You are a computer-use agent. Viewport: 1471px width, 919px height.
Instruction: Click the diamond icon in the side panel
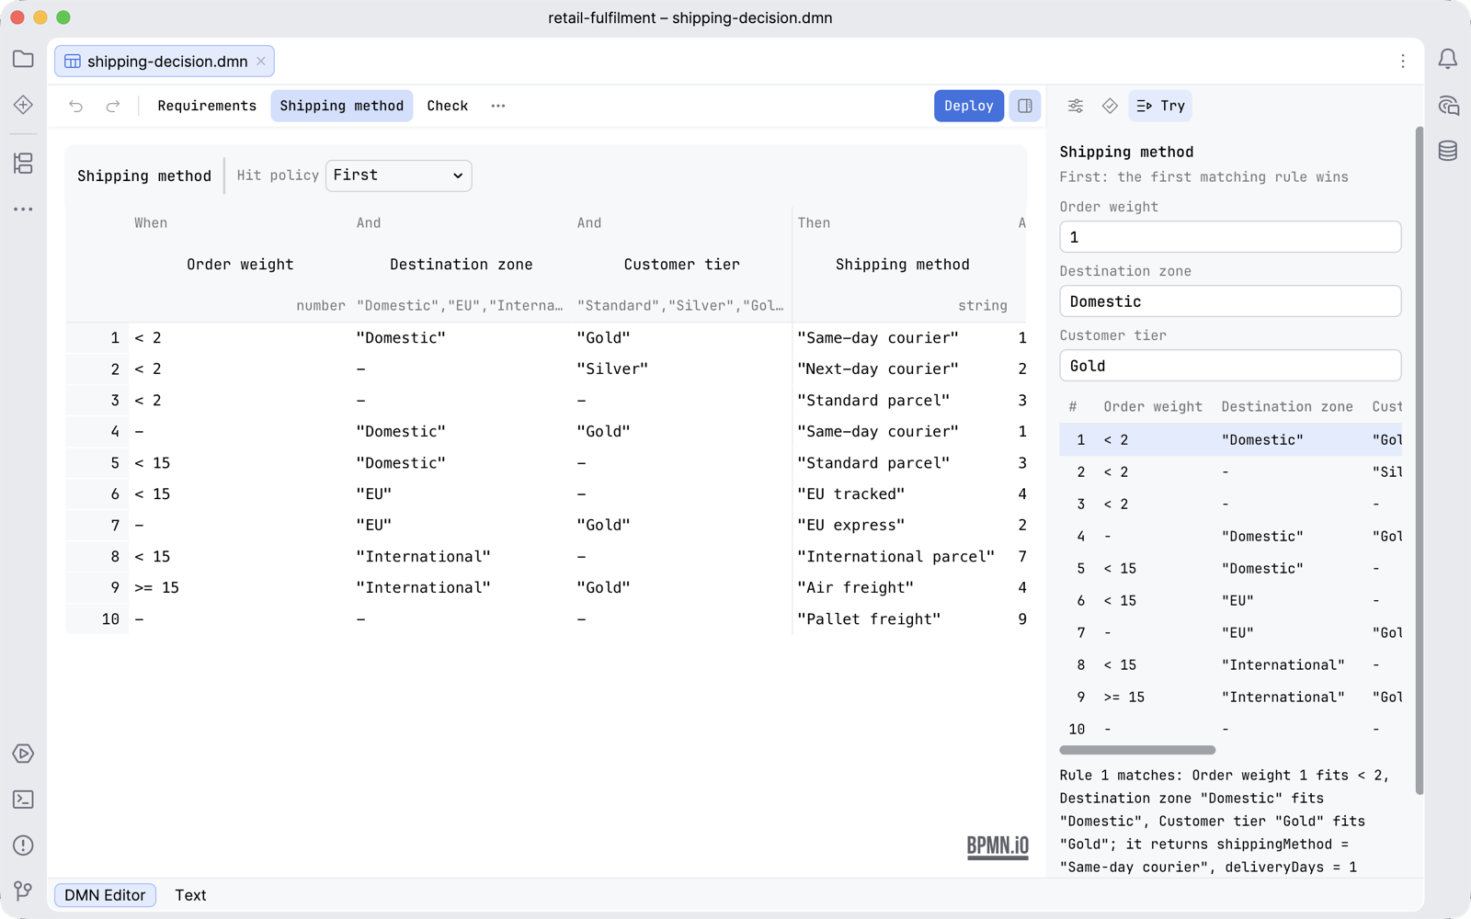coord(1110,106)
